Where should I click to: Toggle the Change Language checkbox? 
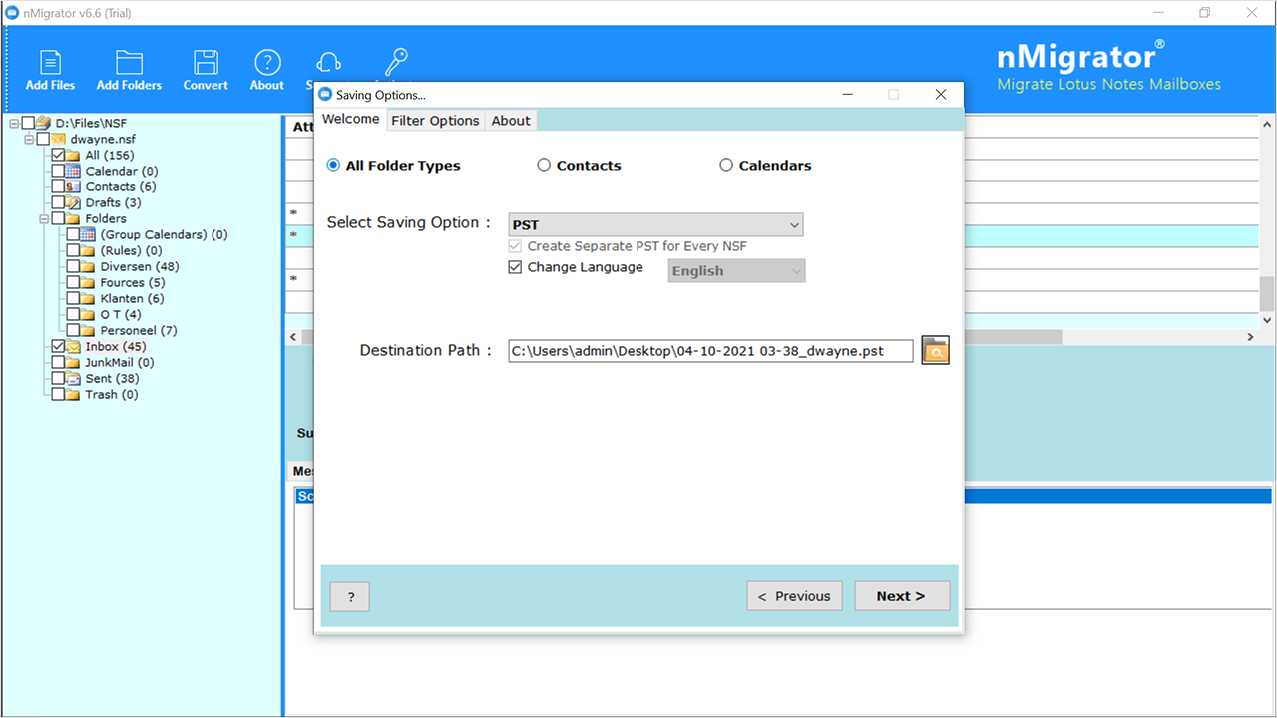point(515,267)
